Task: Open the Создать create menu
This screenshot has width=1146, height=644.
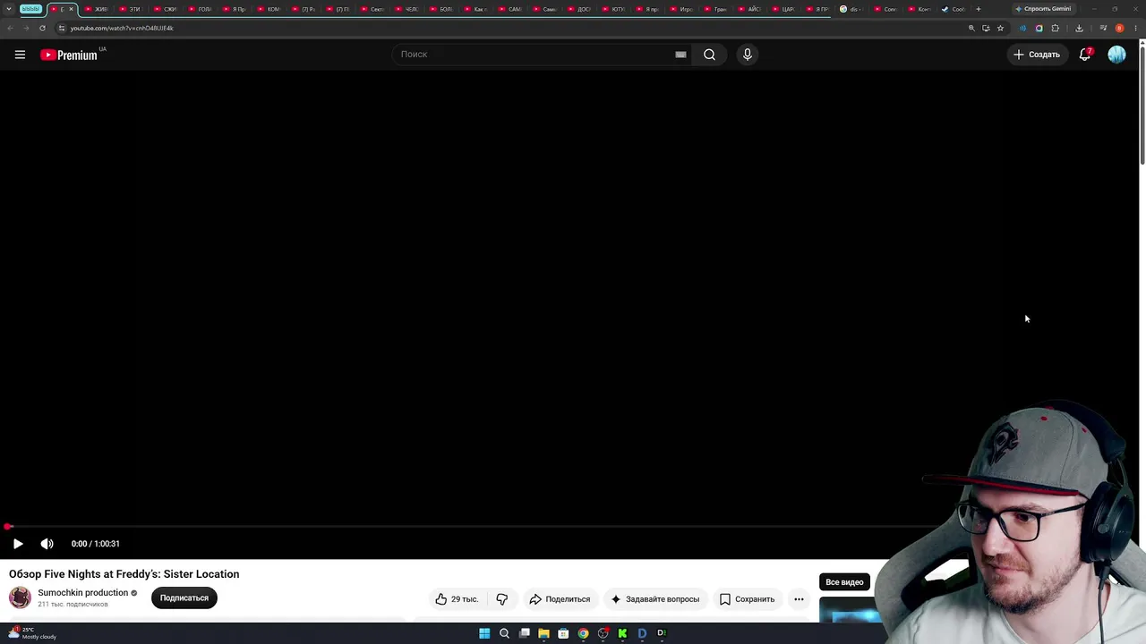Action: coord(1036,55)
